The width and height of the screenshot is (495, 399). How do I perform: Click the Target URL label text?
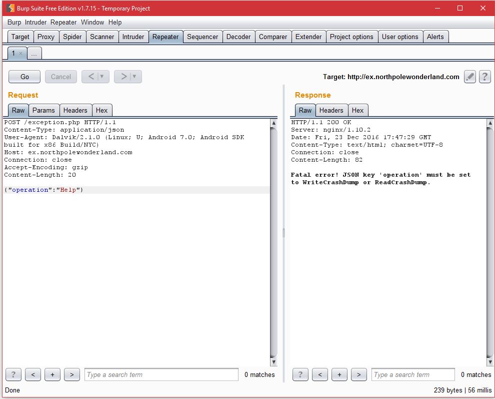pos(391,77)
